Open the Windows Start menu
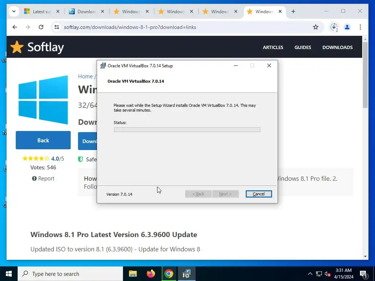The image size is (375, 281). pyautogui.click(x=9, y=274)
